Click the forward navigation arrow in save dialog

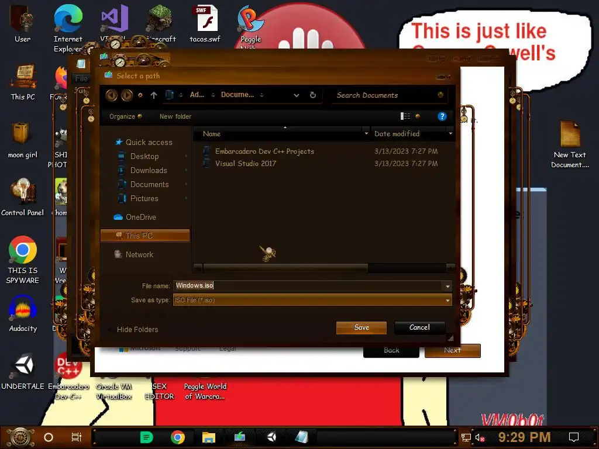[x=127, y=95]
